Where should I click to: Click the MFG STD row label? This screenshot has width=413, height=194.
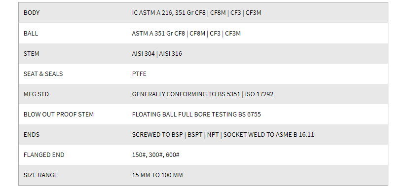[x=36, y=94]
